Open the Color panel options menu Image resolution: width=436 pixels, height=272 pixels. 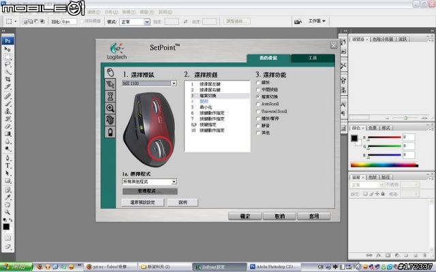431,129
